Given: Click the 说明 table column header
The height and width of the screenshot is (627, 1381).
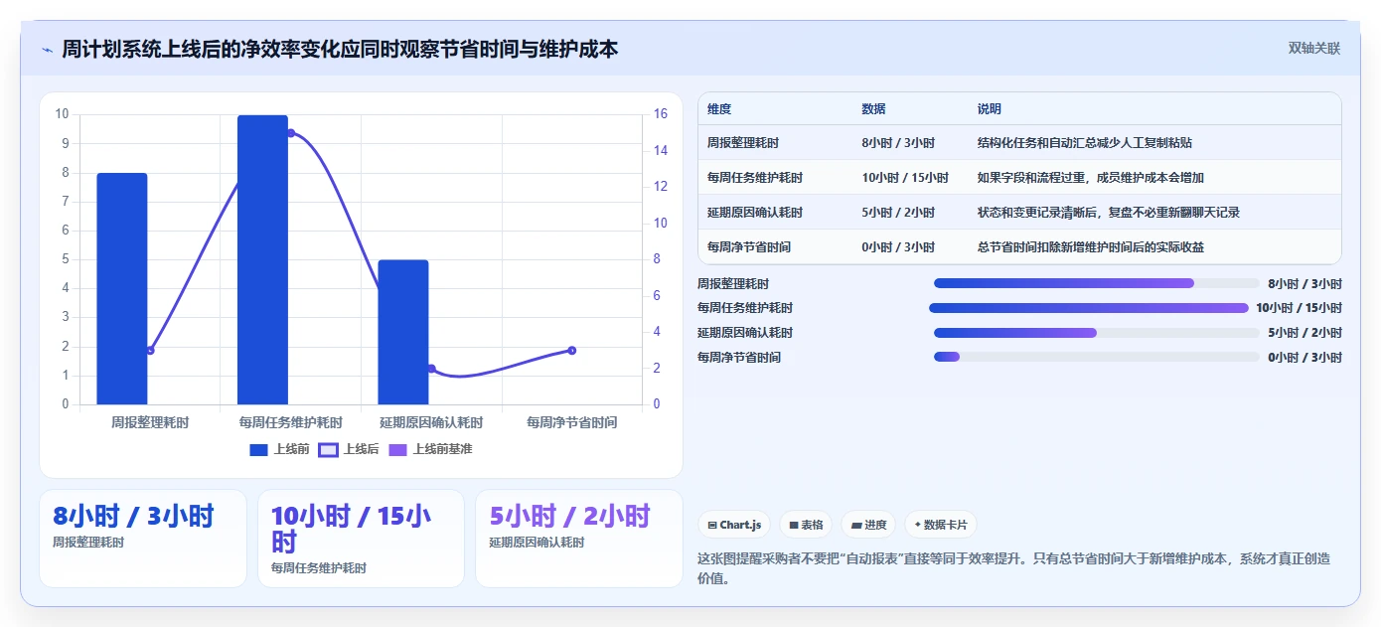Looking at the screenshot, I should coord(990,109).
